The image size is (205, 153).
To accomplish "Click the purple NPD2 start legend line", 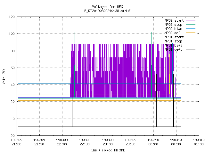I will pos(191,20).
